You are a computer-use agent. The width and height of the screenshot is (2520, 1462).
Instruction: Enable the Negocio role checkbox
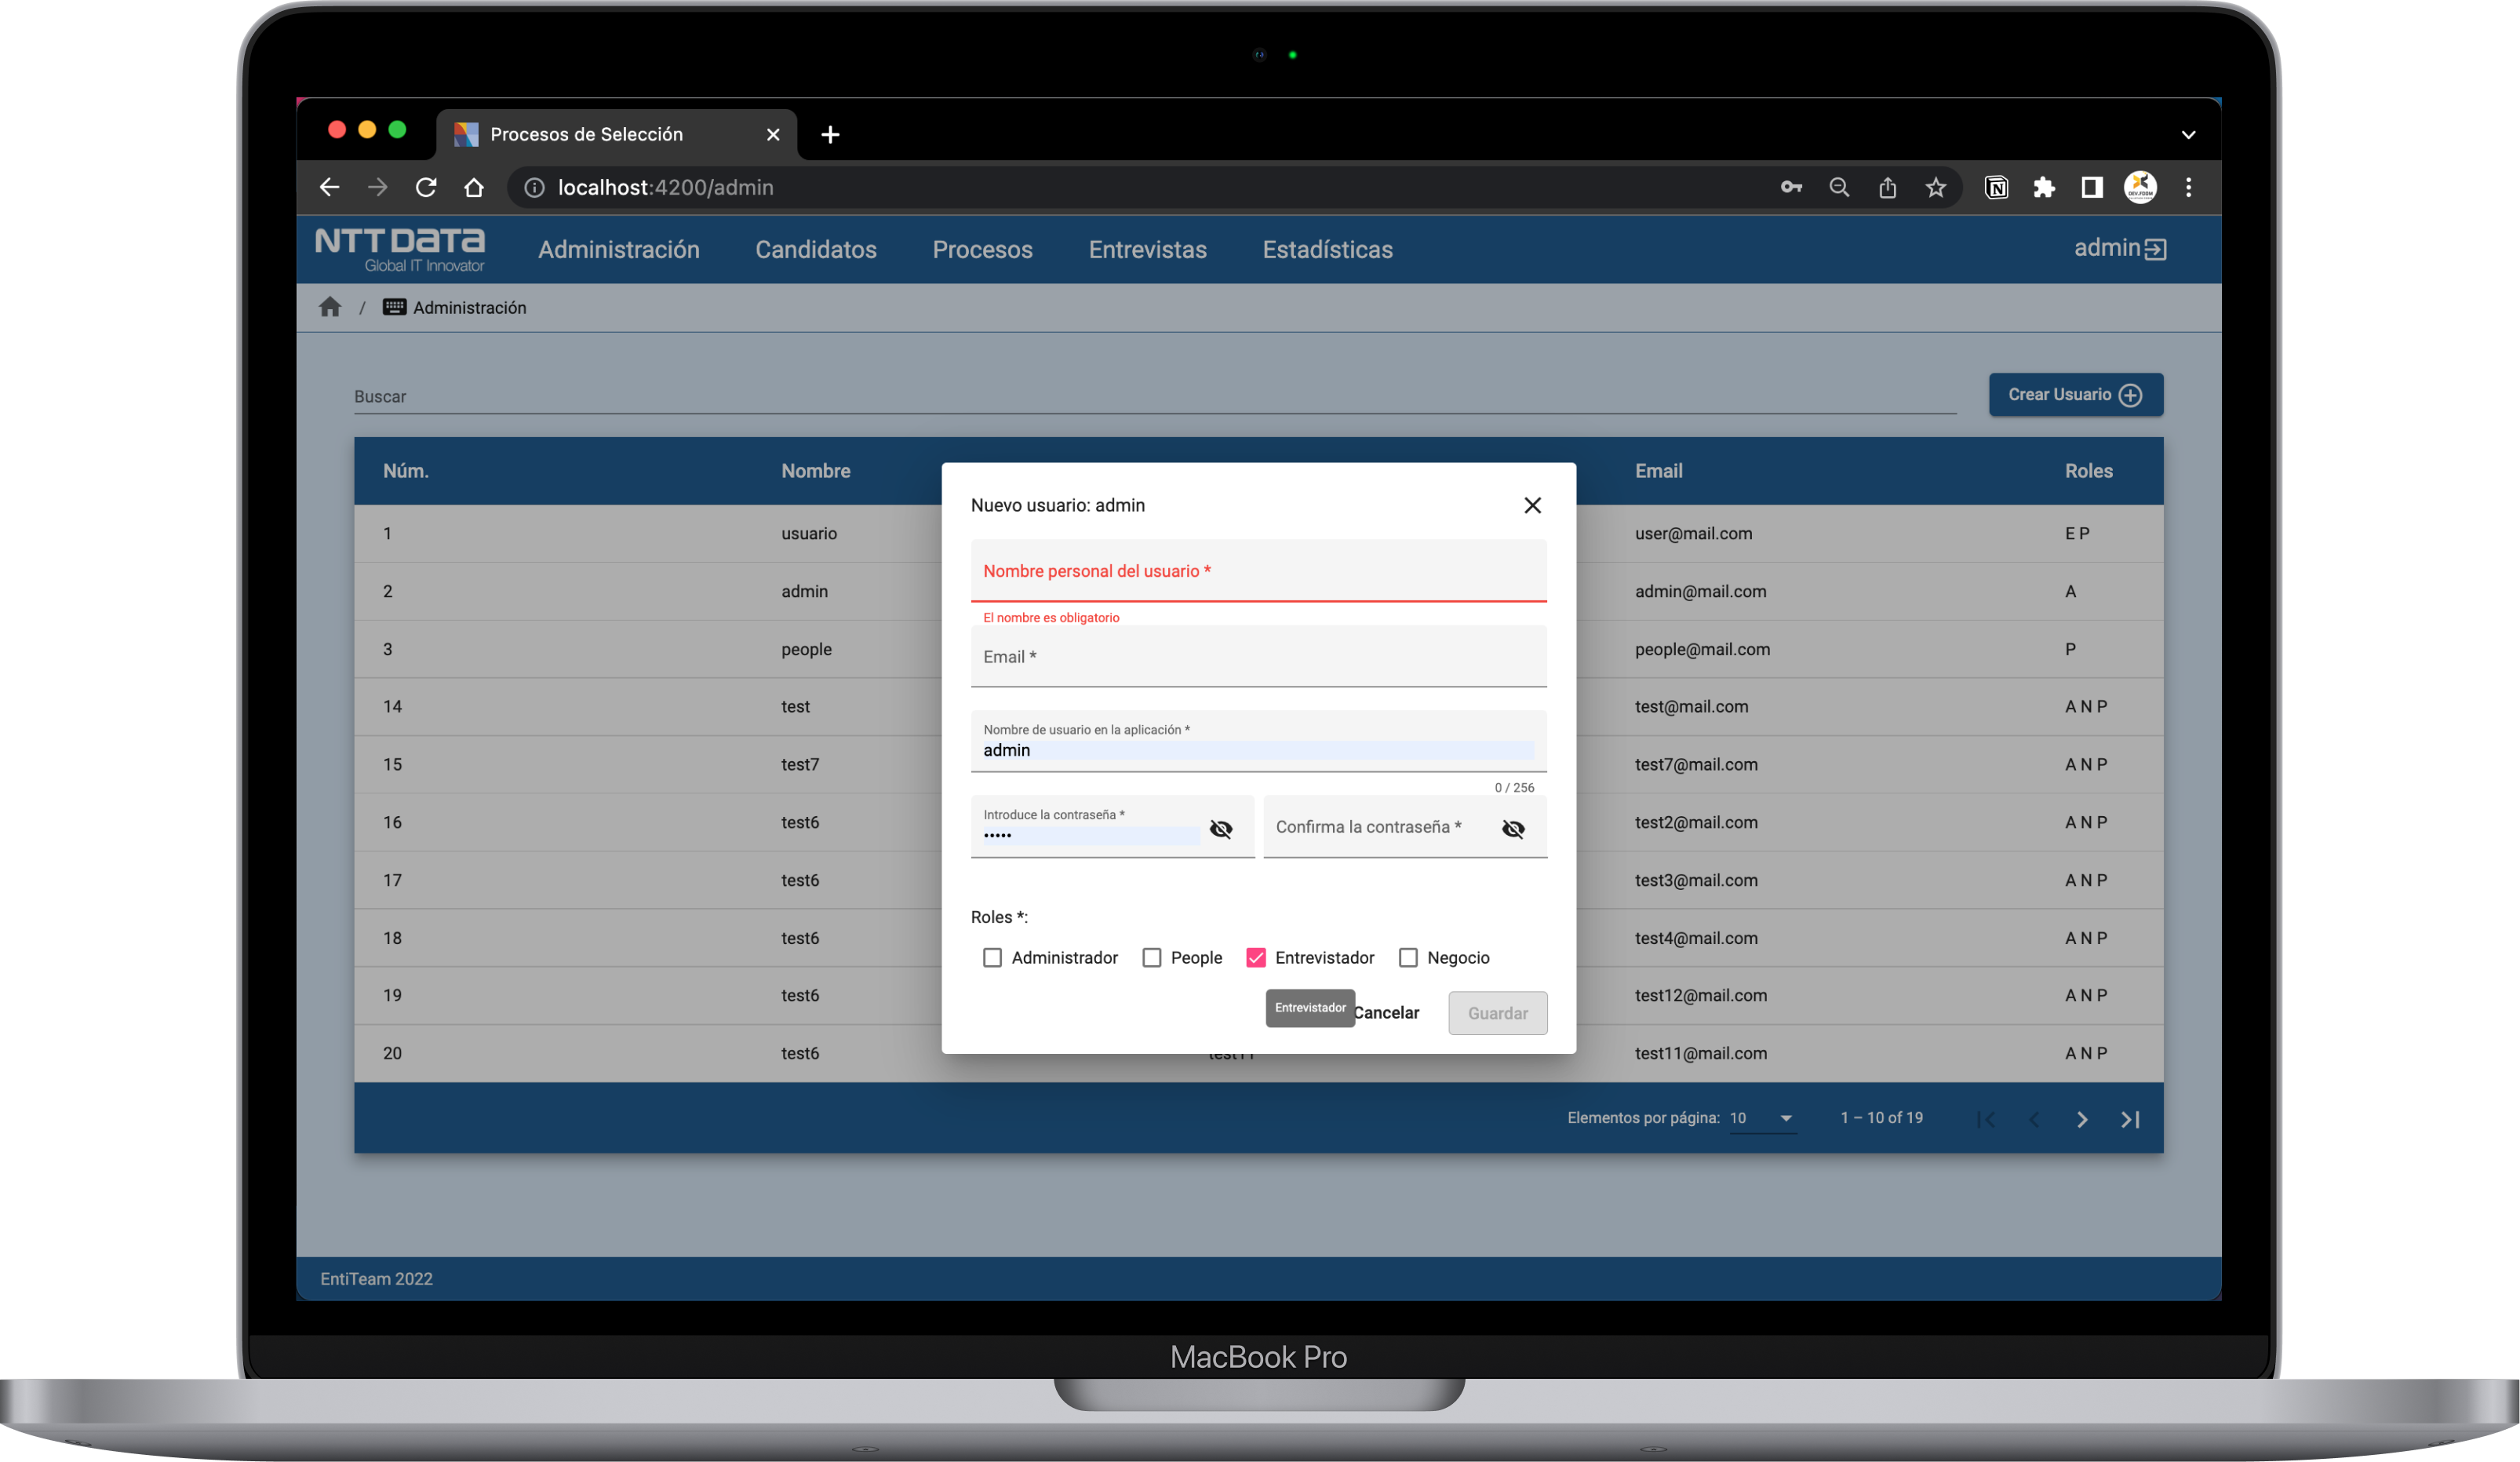coord(1408,958)
